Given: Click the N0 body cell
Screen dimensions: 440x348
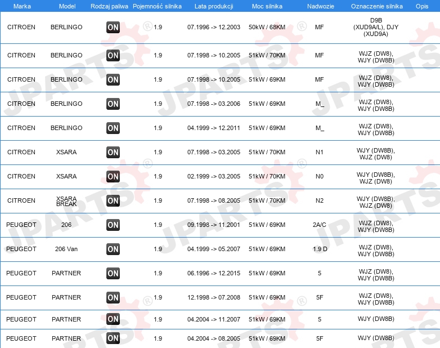Looking at the screenshot, I should (320, 176).
